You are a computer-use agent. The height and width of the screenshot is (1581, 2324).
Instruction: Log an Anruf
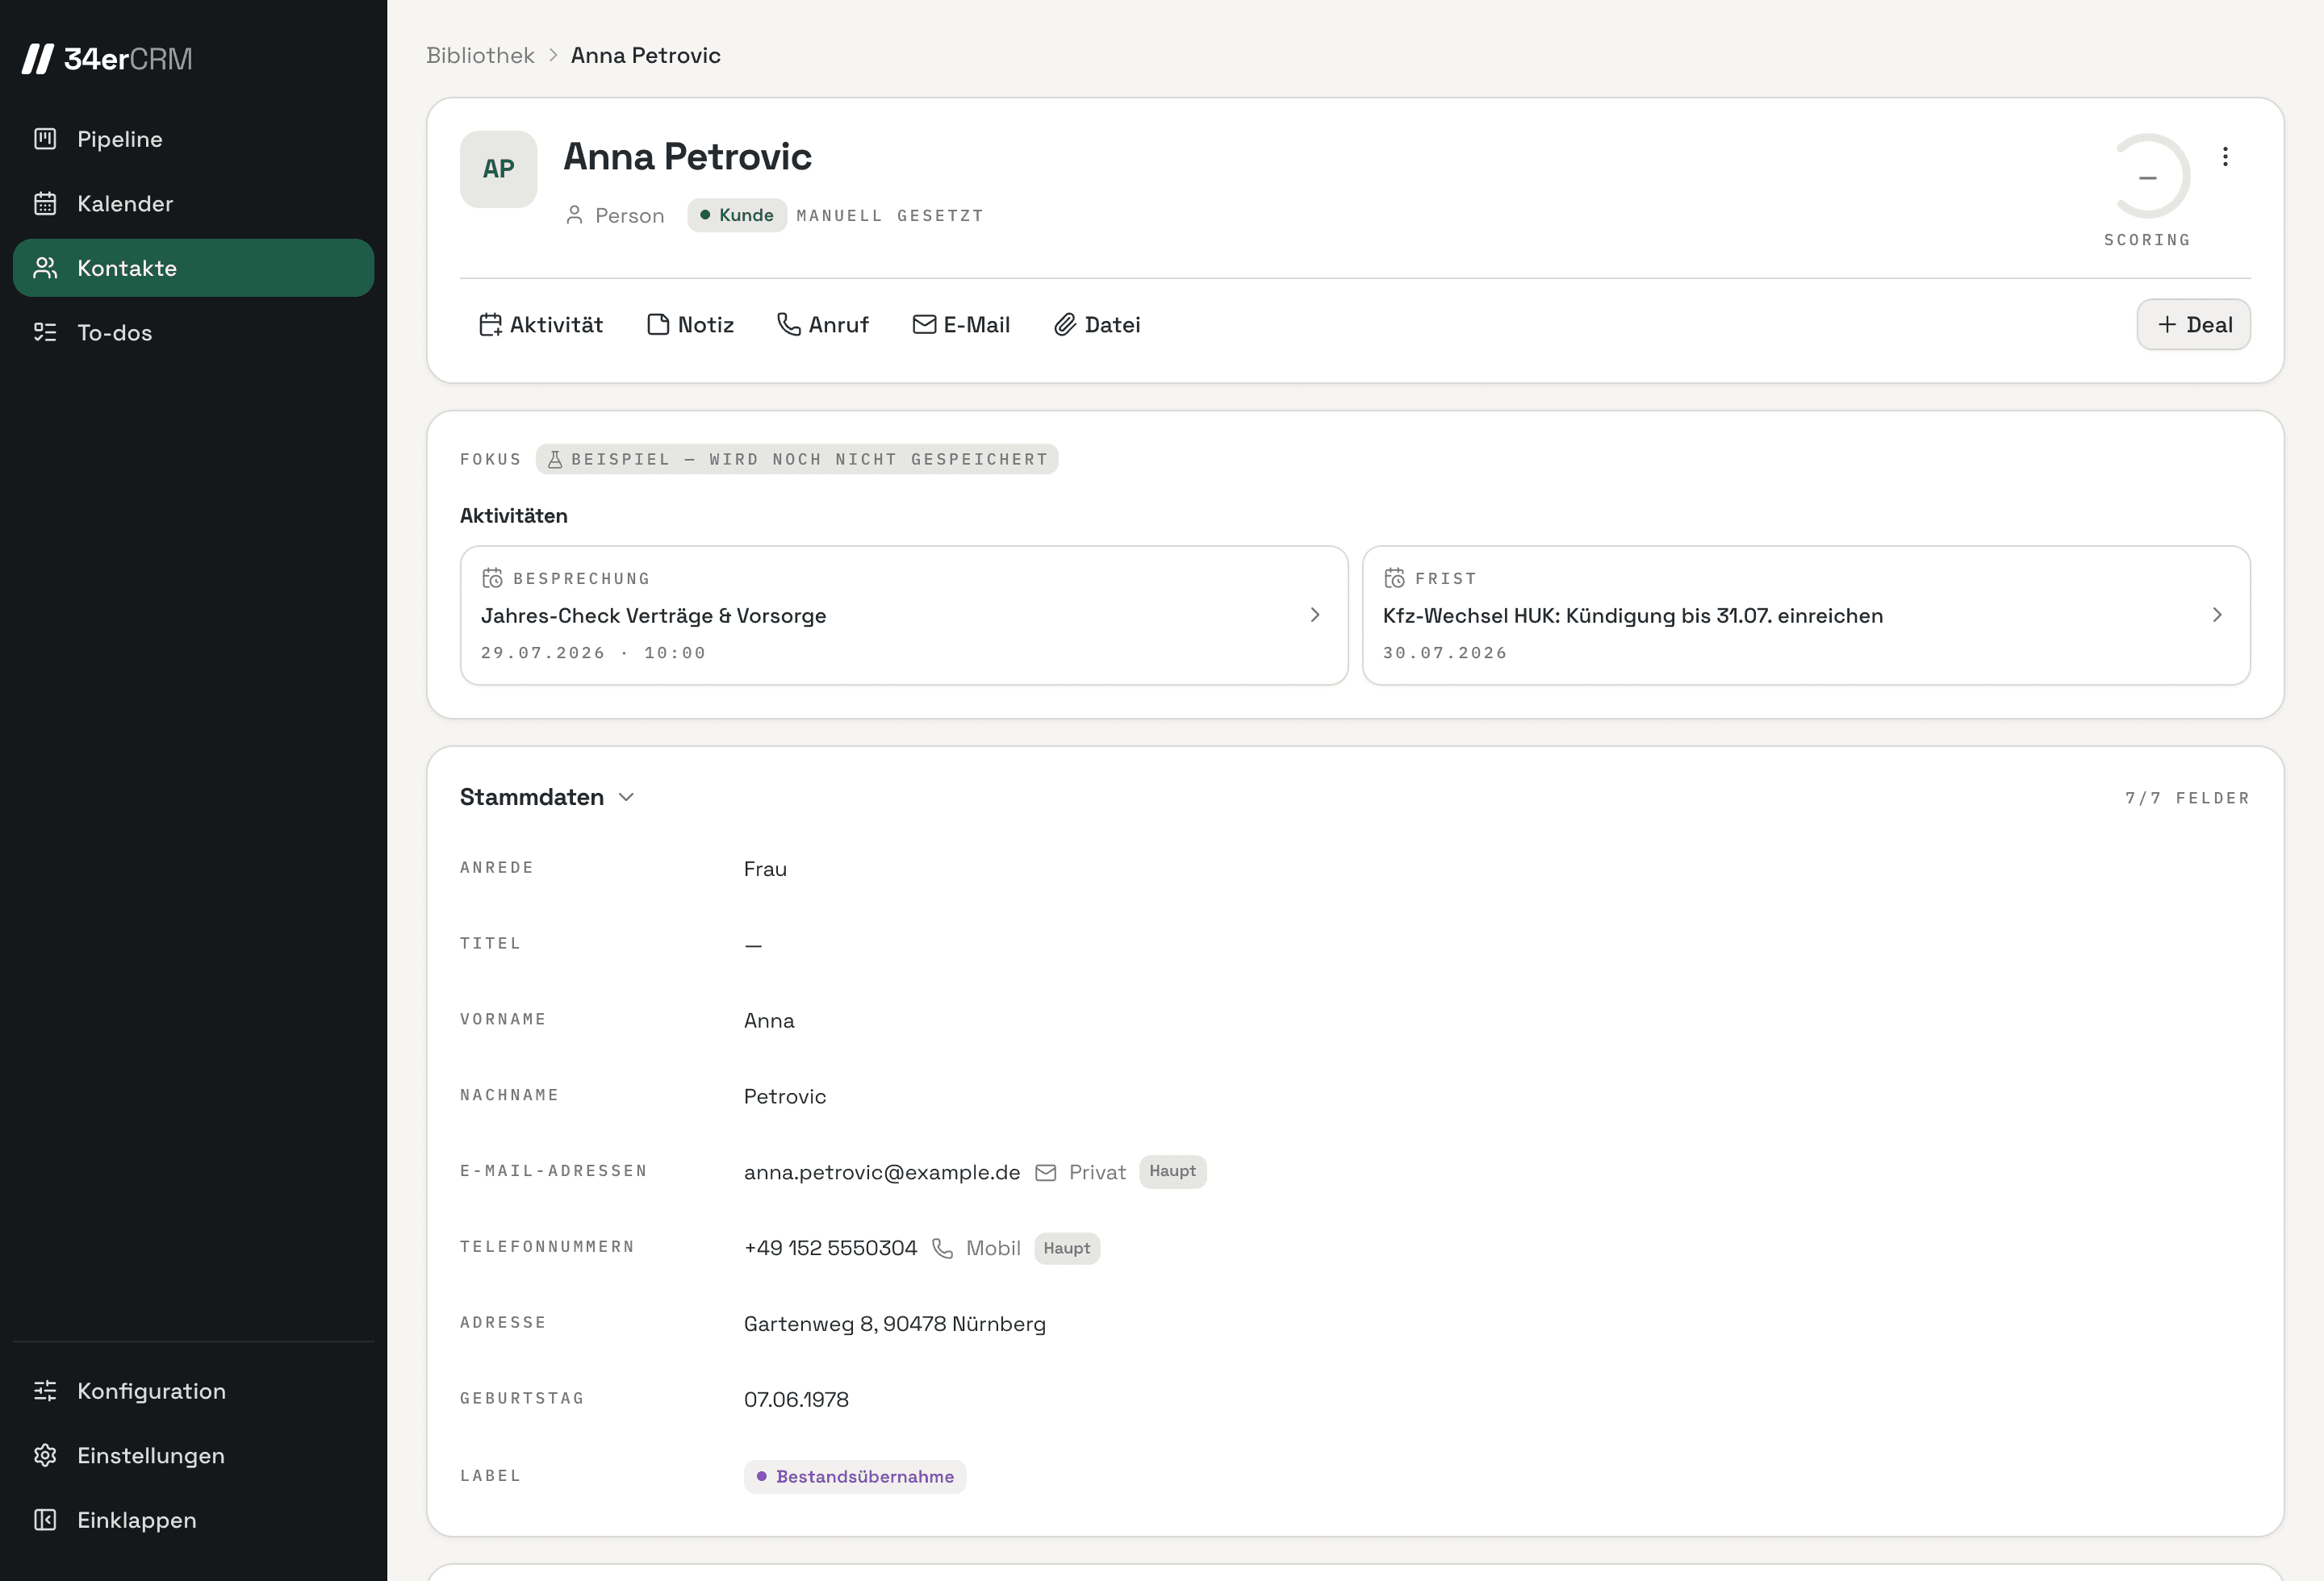pyautogui.click(x=823, y=325)
